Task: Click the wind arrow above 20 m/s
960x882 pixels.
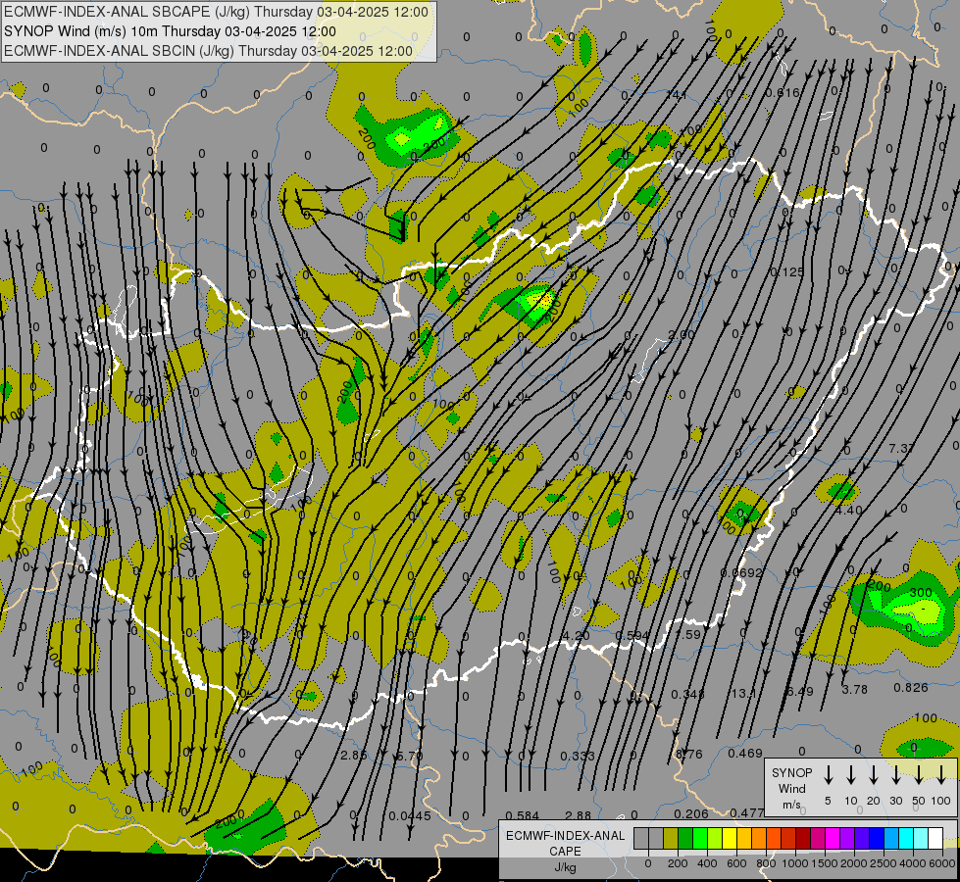Action: coord(874,775)
